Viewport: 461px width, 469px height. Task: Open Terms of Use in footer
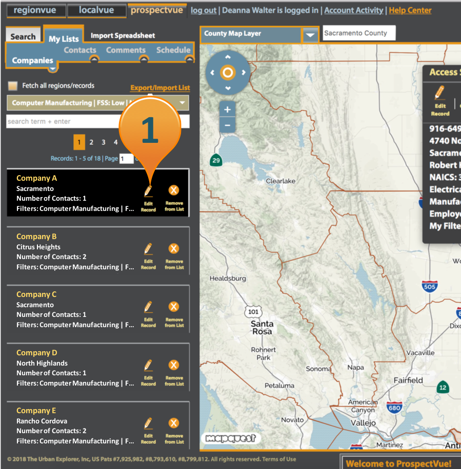pyautogui.click(x=279, y=459)
